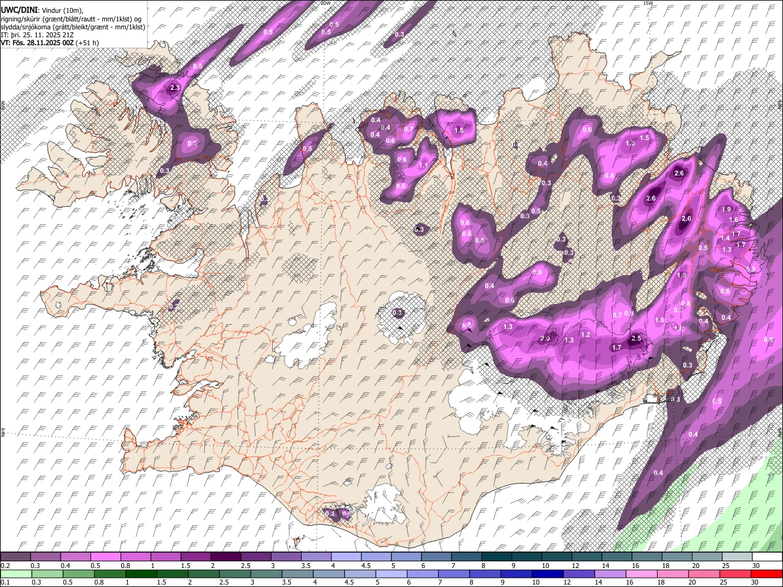Select the dark purple snow swatch labeled 2
This screenshot has width=783, height=587.
[225, 557]
